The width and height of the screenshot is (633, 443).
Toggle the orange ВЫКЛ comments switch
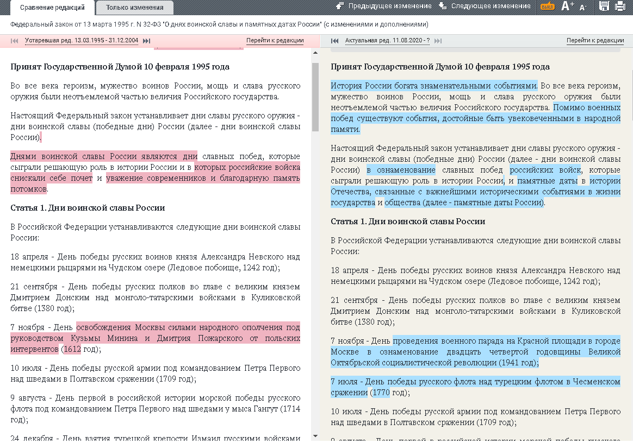point(548,7)
